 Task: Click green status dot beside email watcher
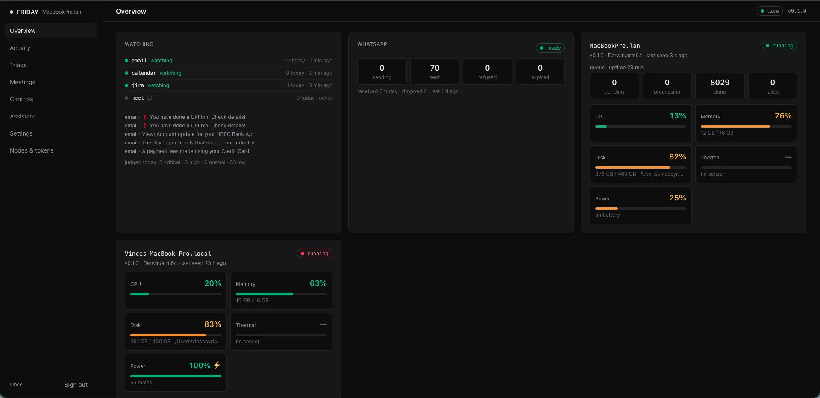(x=126, y=61)
